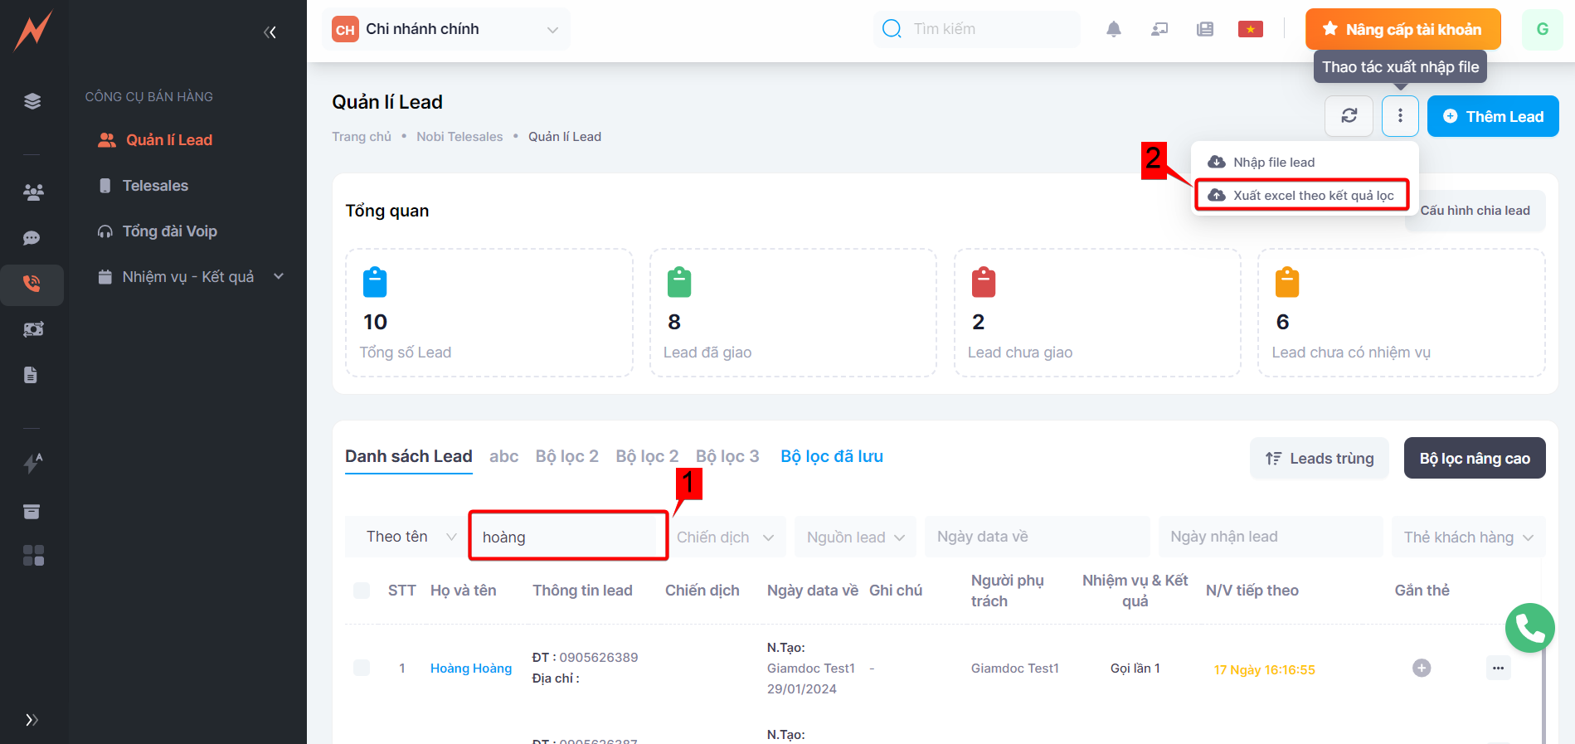The image size is (1575, 744).
Task: Collapse the sidebar with double-chevron icon
Action: [x=270, y=32]
